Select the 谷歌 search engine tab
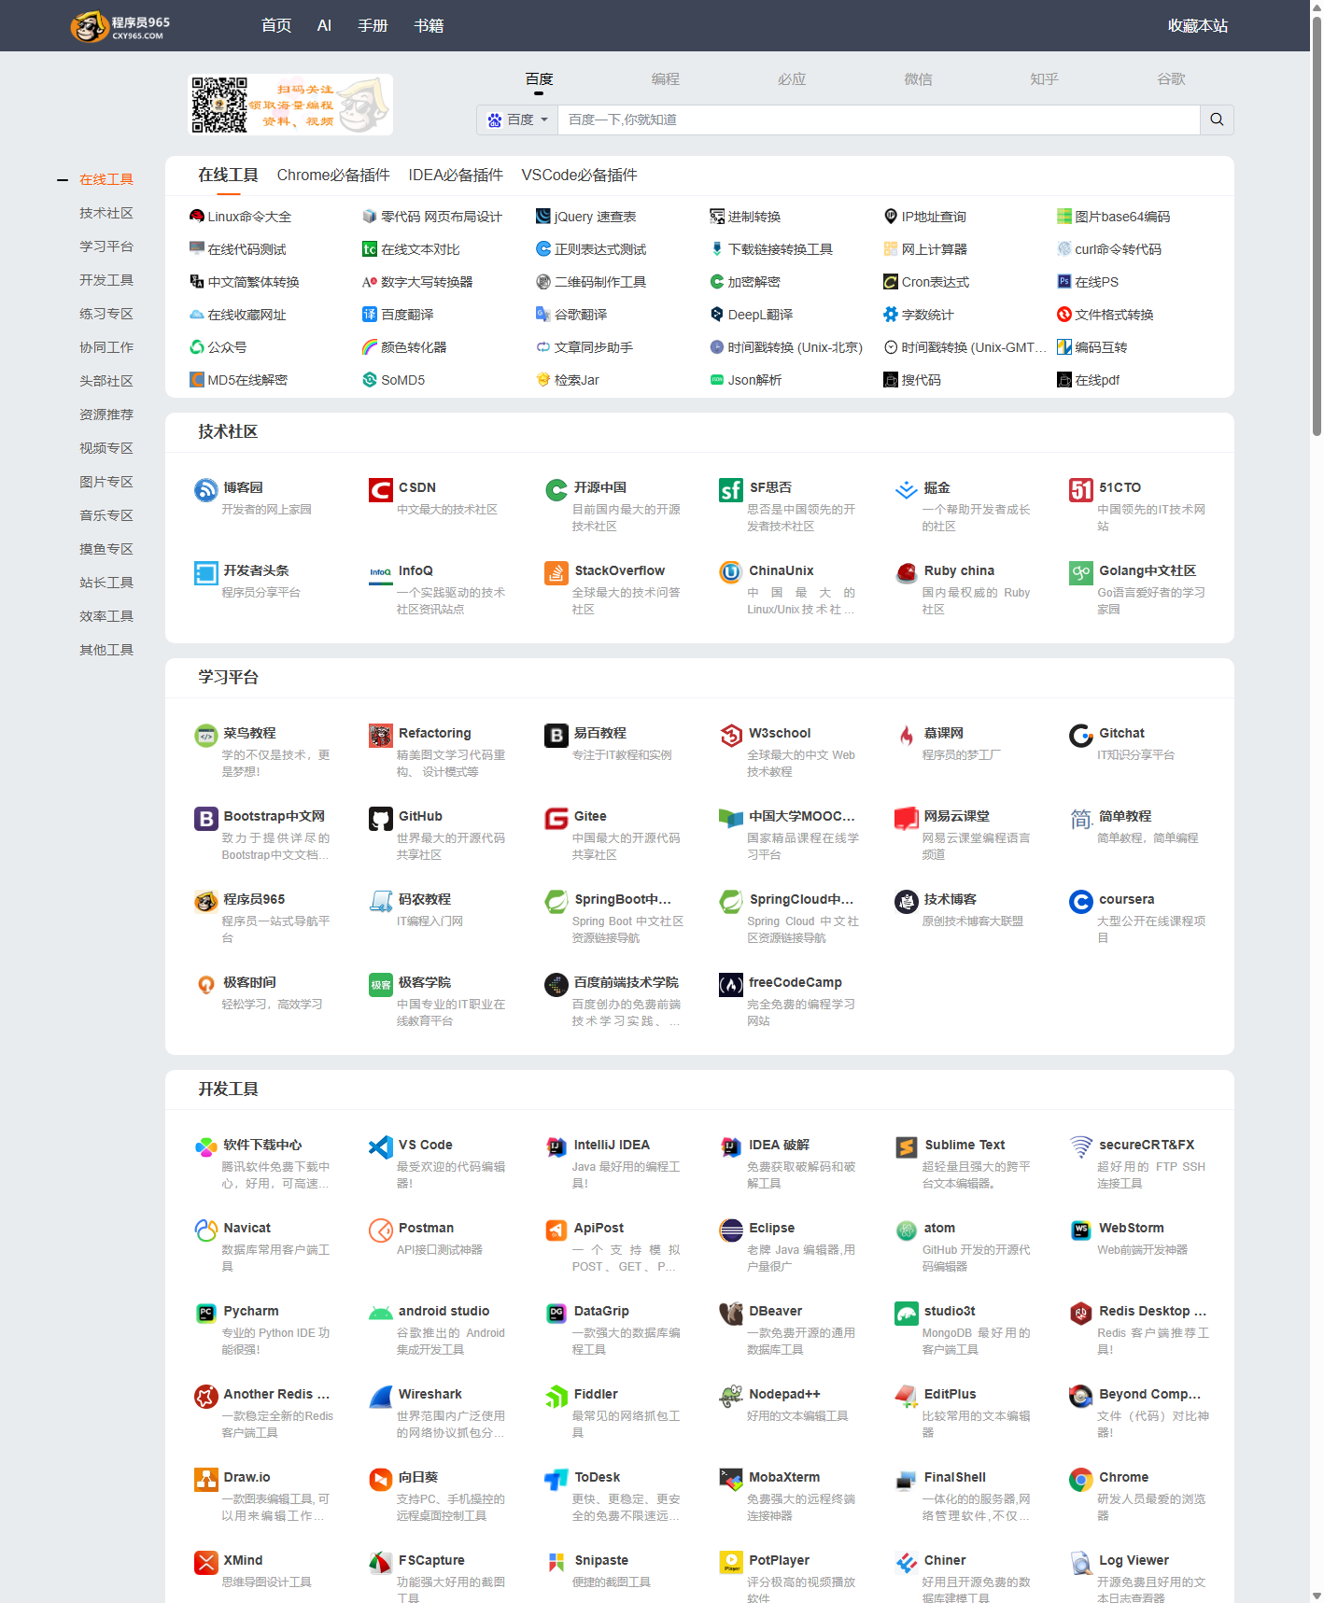Screen dimensions: 1324x1603 click(x=1171, y=79)
